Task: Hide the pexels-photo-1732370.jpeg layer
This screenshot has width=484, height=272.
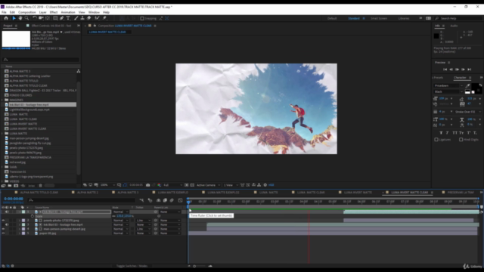Action: (3, 221)
